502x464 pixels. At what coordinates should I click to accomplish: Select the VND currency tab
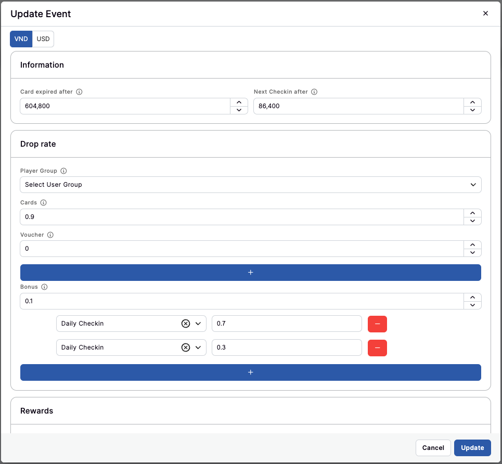click(21, 39)
